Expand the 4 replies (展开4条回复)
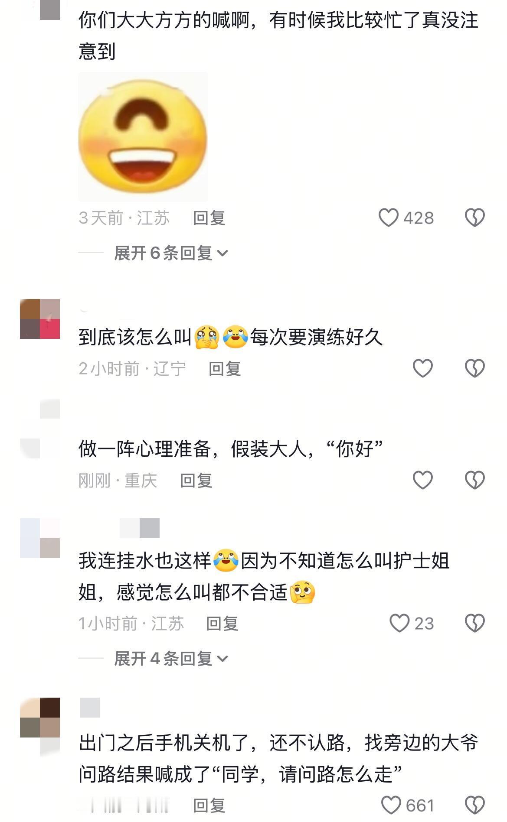 pos(171,658)
